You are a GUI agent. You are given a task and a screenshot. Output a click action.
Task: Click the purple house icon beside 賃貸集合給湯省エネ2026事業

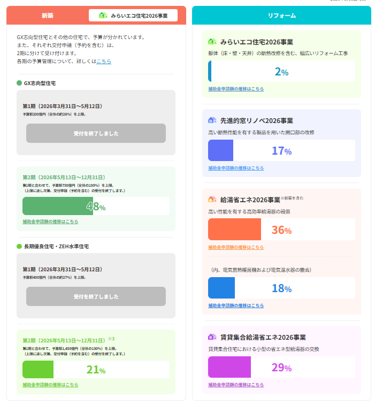click(212, 337)
